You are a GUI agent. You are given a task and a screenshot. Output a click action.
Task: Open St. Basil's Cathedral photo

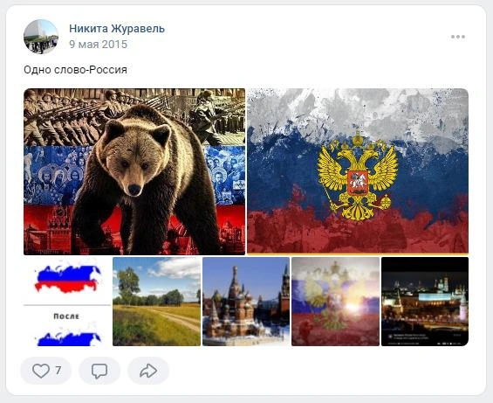(x=246, y=302)
